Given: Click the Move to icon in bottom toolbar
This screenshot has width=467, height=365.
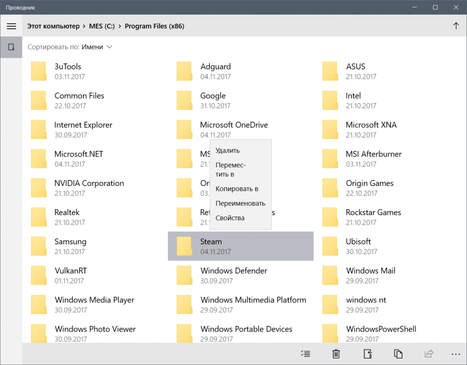Looking at the screenshot, I should click(367, 354).
